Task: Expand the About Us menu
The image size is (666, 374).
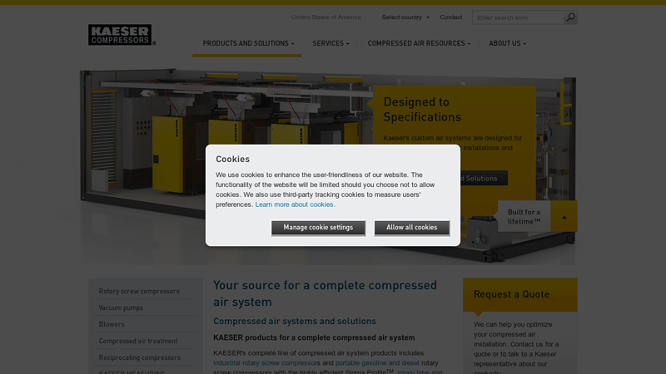Action: point(507,43)
